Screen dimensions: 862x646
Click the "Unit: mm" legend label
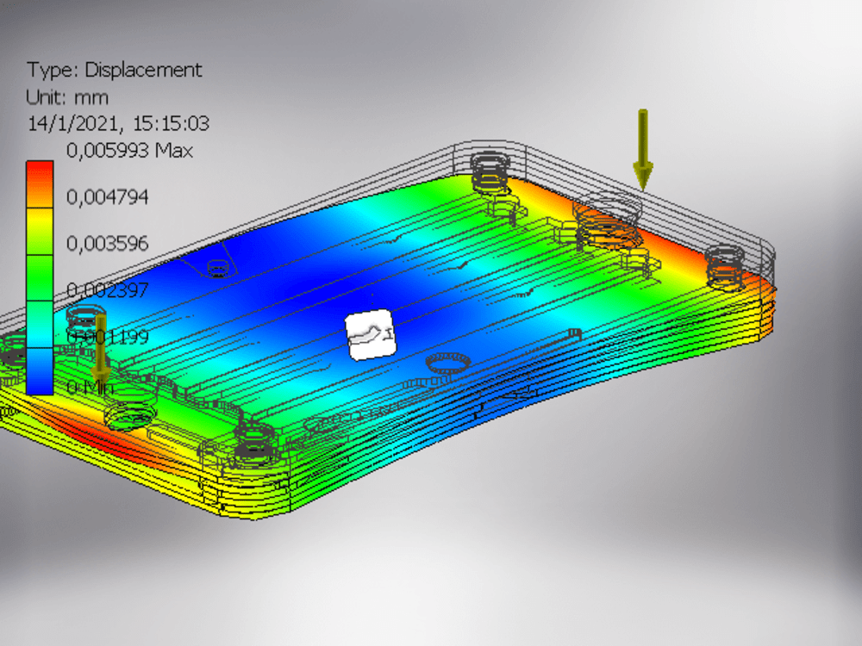(x=67, y=97)
